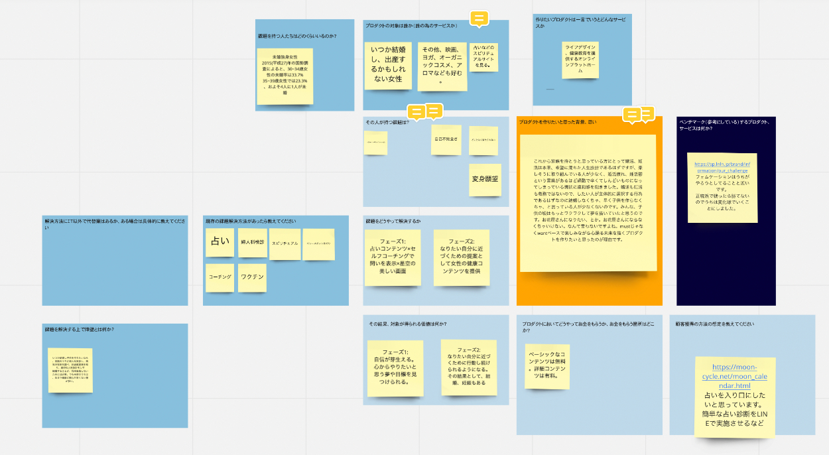829x455 pixels.
Task: Select the 'ライフデザイン、健康教育' platform sticky note
Action: pyautogui.click(x=580, y=59)
